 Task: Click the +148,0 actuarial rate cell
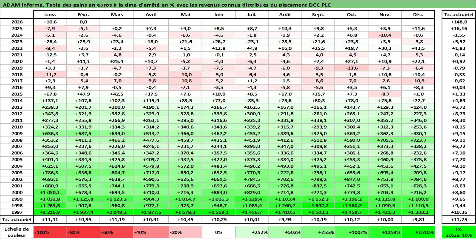click(458, 22)
